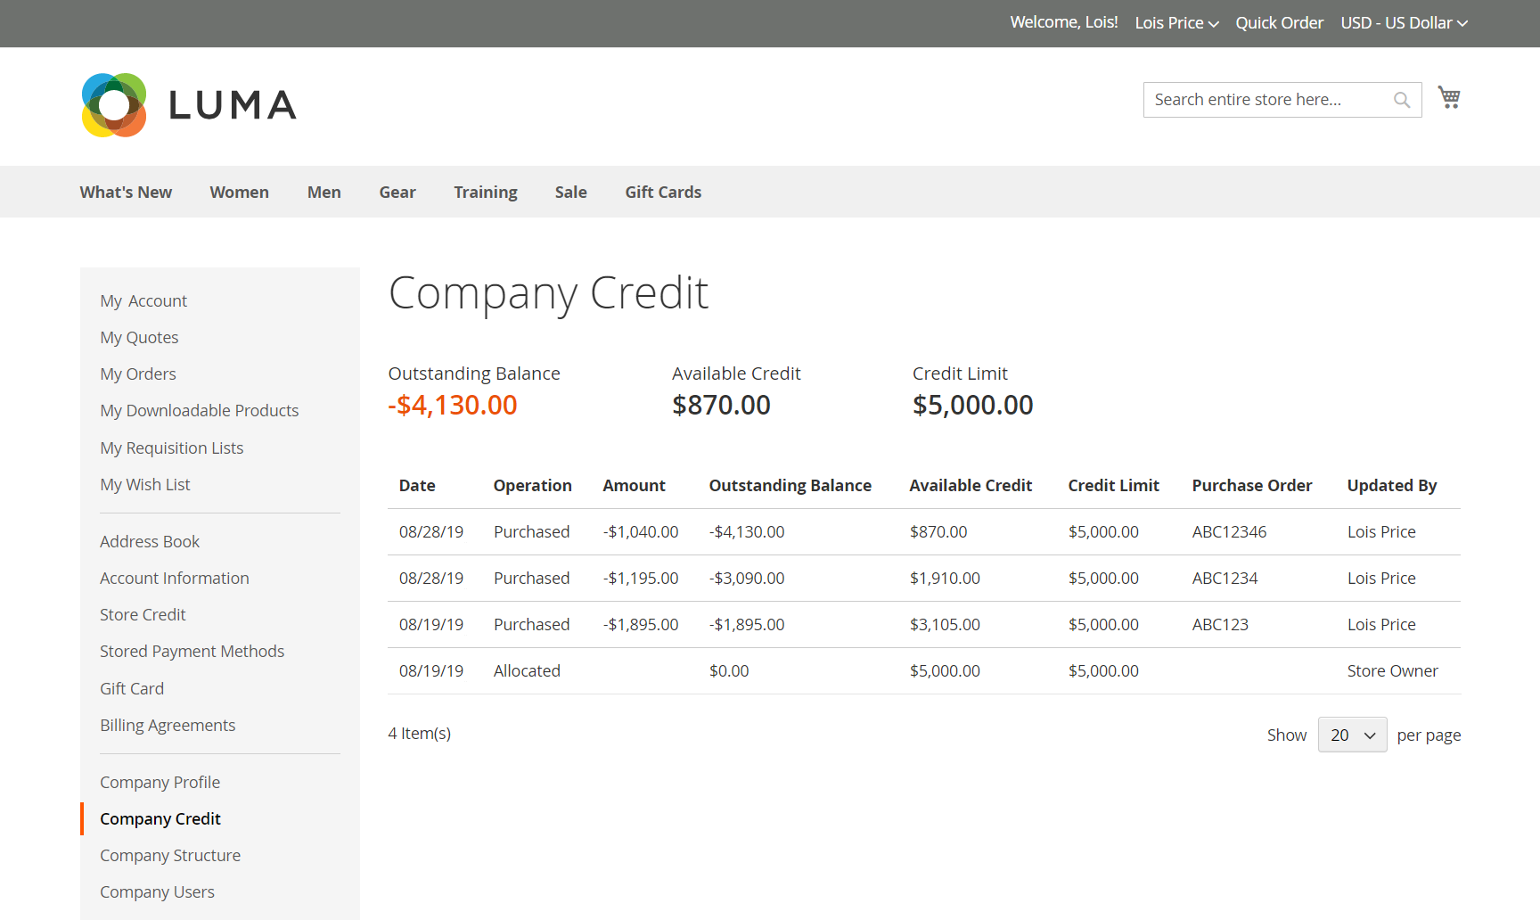Open the Store Credit page
Image resolution: width=1540 pixels, height=920 pixels.
coord(143,614)
